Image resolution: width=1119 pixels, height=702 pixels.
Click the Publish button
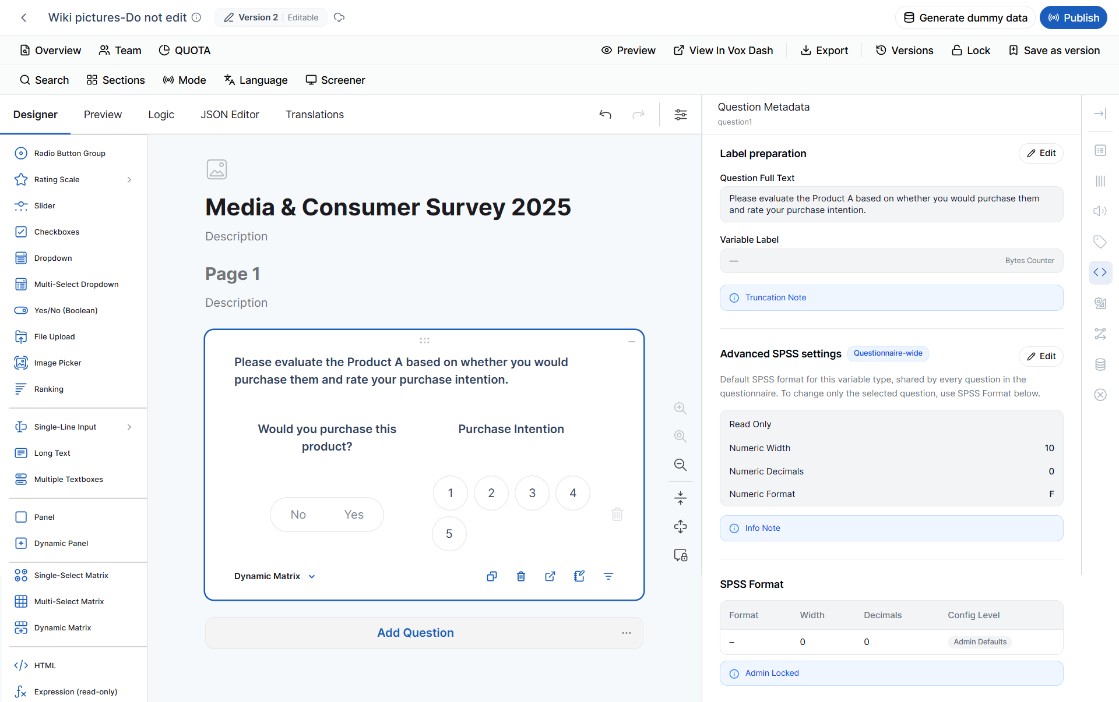pyautogui.click(x=1074, y=17)
